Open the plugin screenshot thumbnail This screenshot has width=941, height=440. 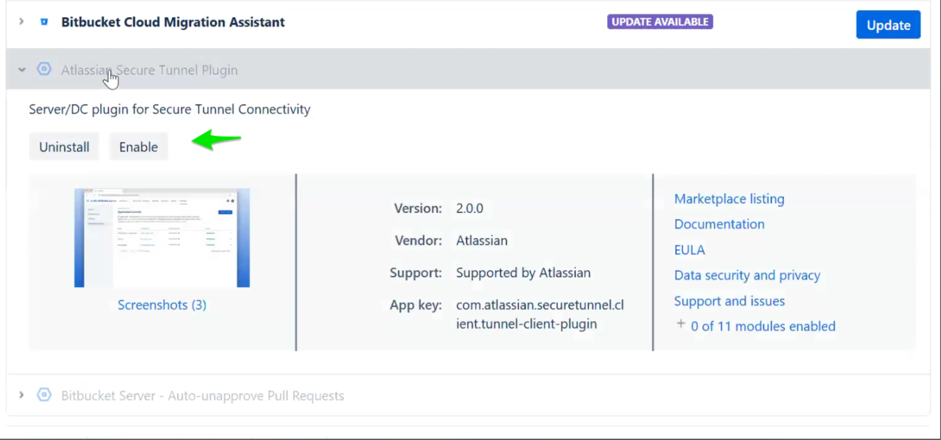tap(162, 238)
